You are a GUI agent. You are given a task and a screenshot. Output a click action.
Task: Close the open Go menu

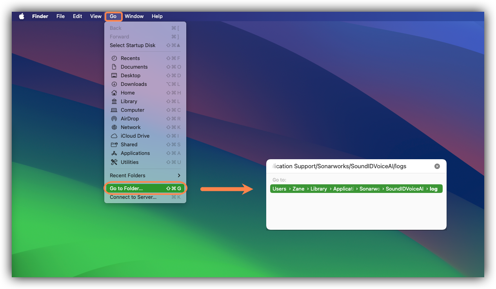113,16
